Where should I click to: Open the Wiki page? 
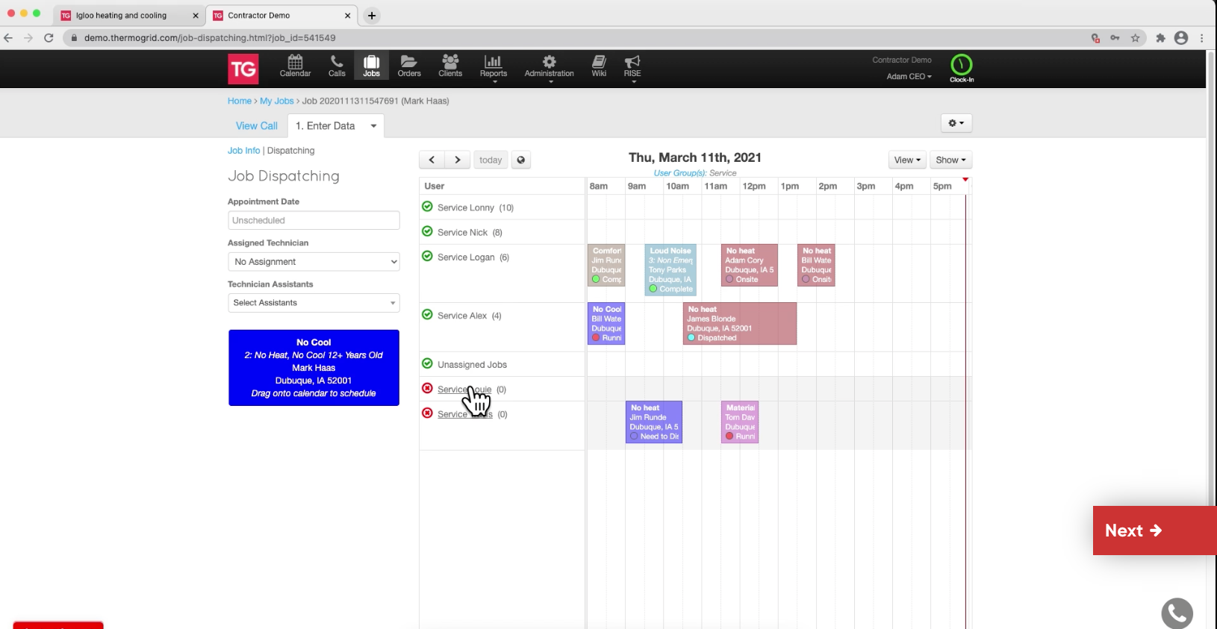tap(599, 66)
